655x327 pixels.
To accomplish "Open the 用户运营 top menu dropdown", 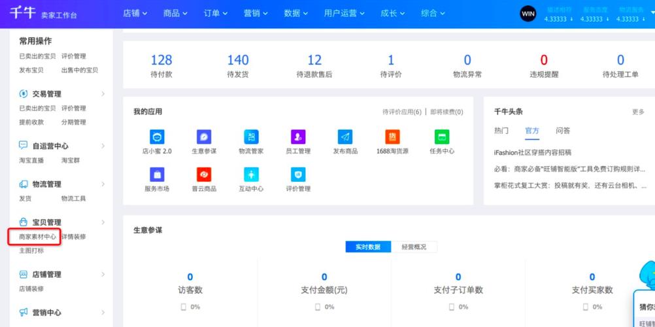I will pos(344,13).
